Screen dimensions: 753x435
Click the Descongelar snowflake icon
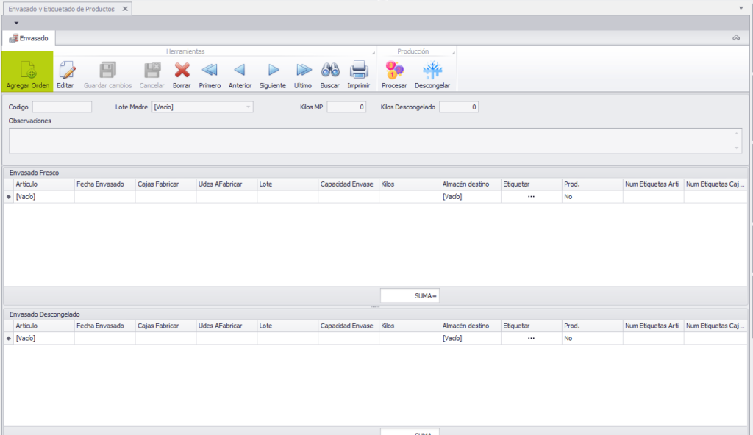(432, 71)
